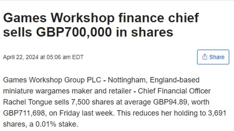Click "GBP700,000" in the headline
This screenshot has width=234, height=131.
tap(74, 32)
